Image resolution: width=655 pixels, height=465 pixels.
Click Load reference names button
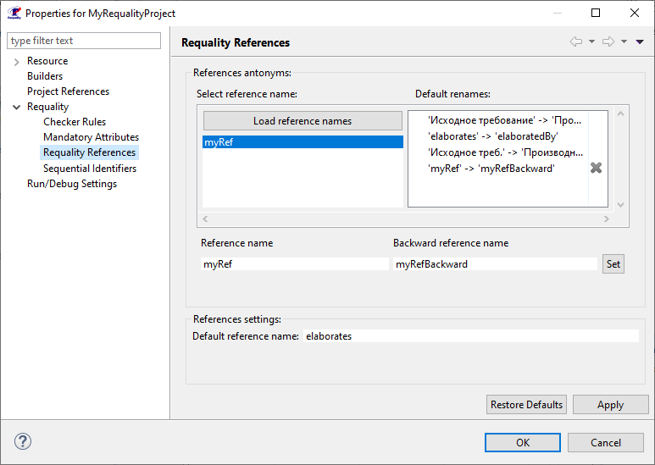pyautogui.click(x=303, y=120)
